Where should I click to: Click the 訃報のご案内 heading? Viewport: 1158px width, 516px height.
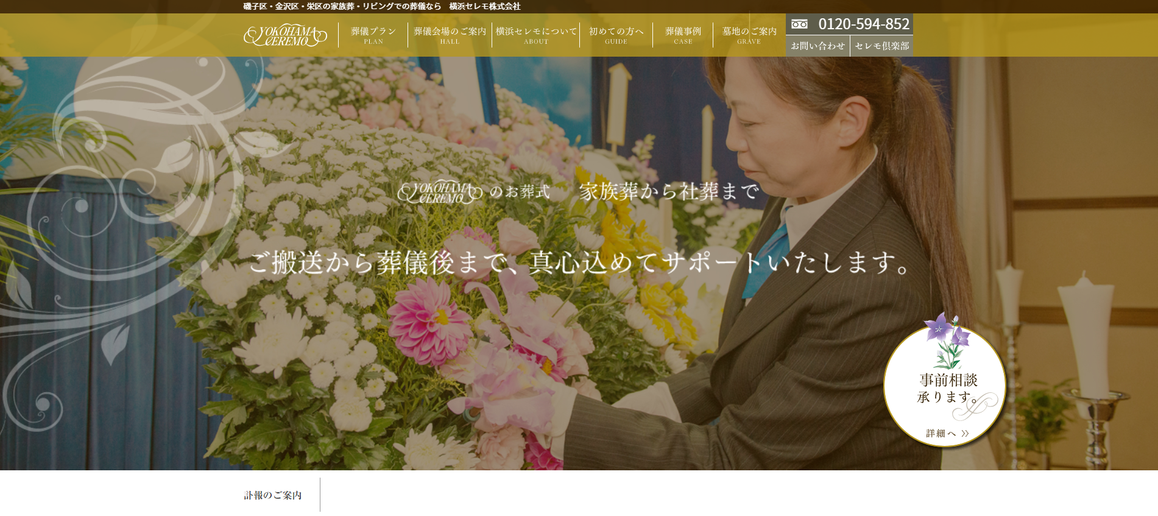(273, 495)
